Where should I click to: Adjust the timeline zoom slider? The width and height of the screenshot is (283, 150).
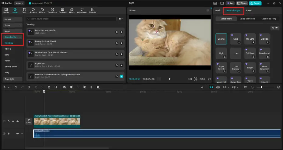(261, 87)
